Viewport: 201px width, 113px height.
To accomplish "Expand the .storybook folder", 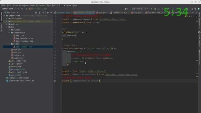I will pos(7,19).
